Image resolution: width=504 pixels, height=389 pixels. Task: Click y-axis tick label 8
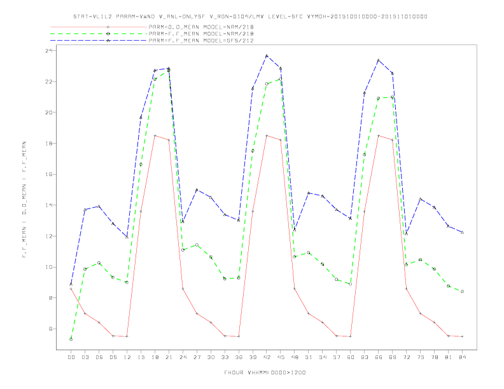coord(51,298)
